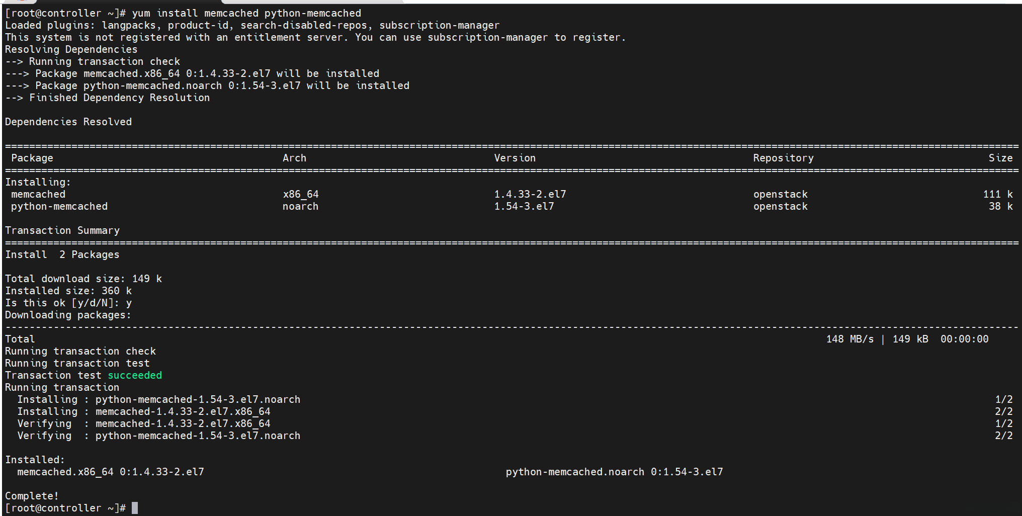Click the "Size" column header

[x=1000, y=158]
